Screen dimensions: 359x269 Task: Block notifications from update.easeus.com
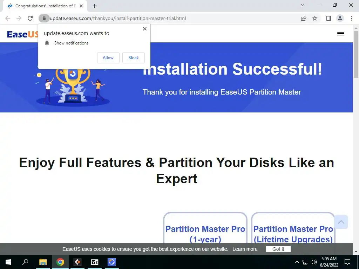(134, 58)
